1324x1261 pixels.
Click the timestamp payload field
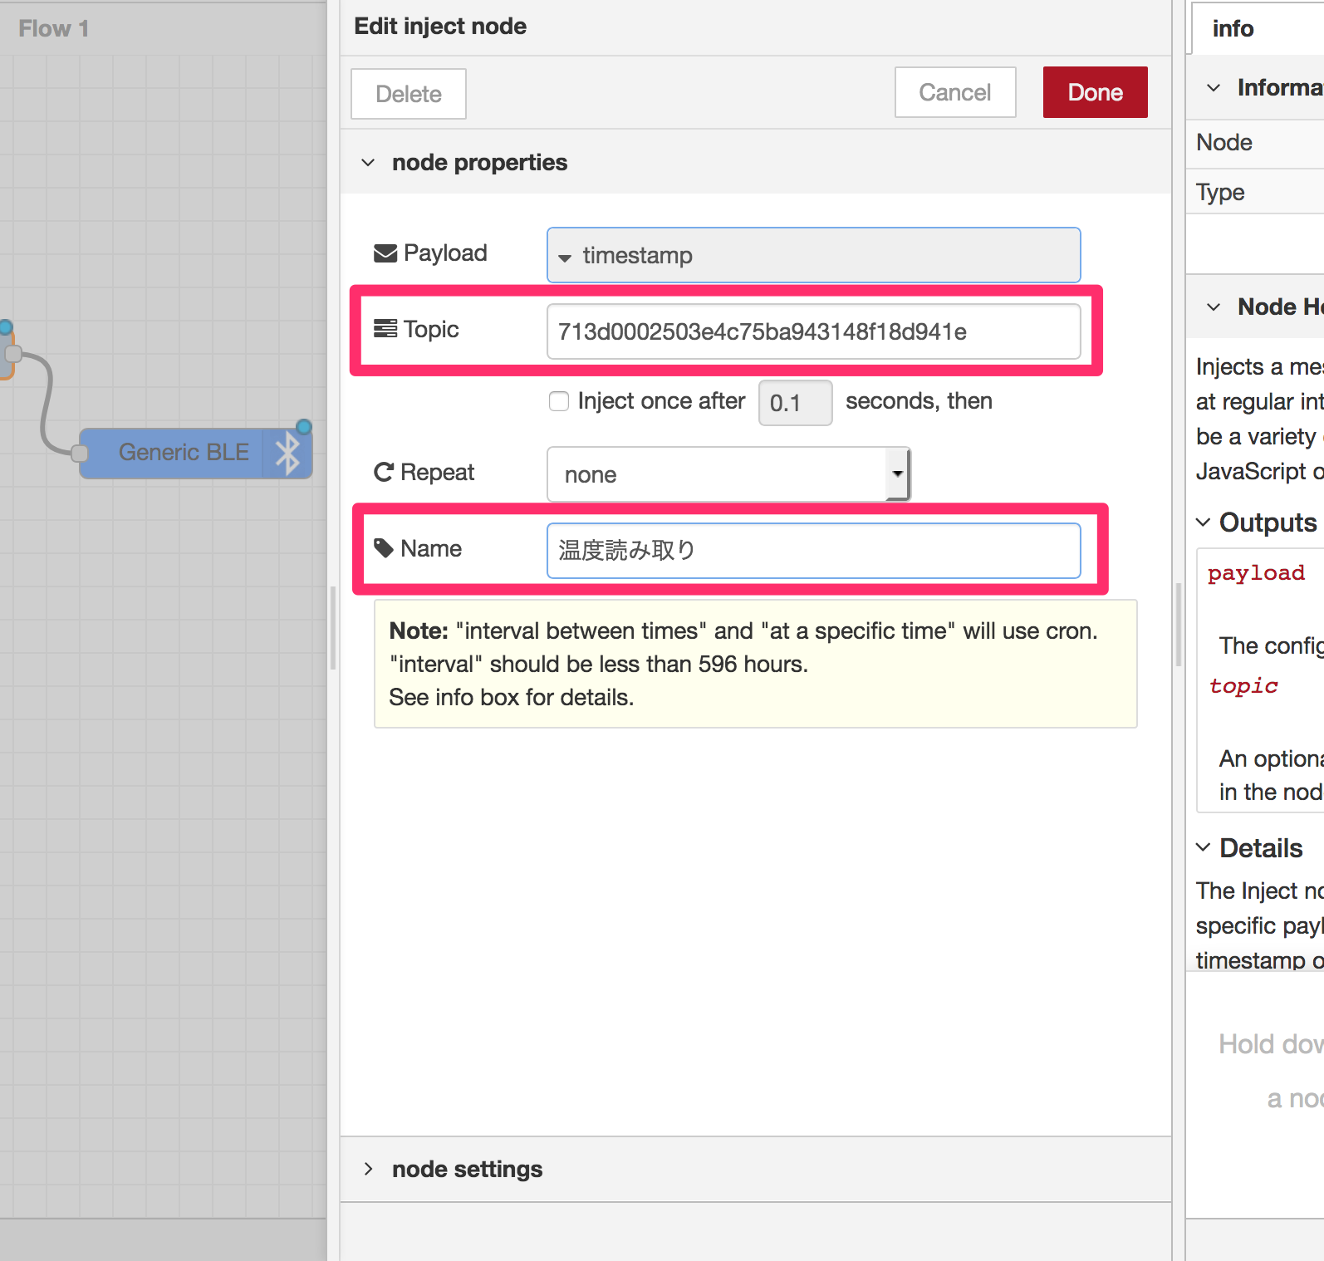[814, 255]
